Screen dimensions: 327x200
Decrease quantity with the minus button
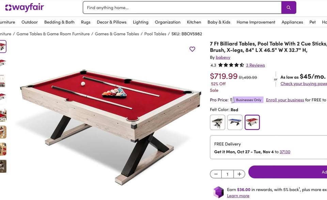[x=216, y=174]
